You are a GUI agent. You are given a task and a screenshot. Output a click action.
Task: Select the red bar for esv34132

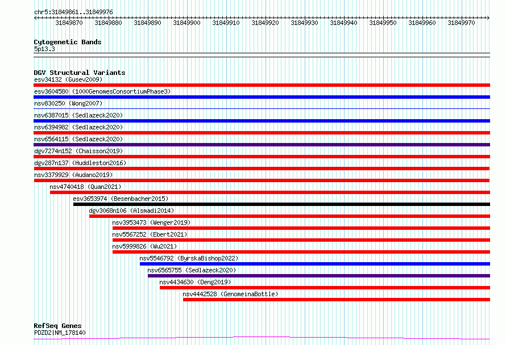pyautogui.click(x=262, y=85)
